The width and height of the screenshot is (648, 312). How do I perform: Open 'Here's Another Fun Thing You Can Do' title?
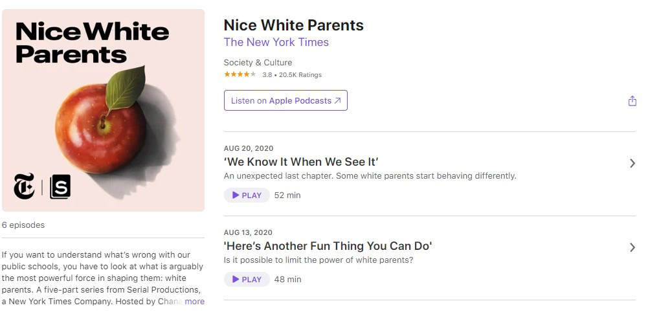point(328,245)
